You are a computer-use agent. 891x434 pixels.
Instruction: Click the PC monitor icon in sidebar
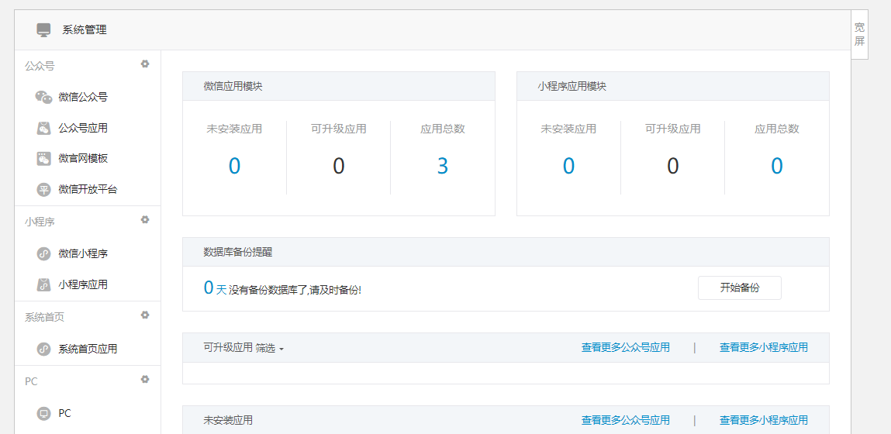click(43, 413)
